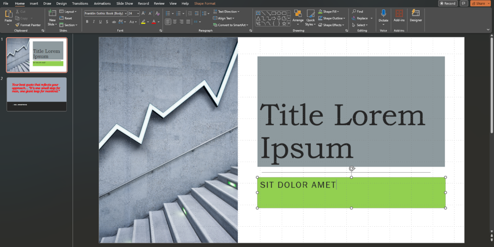Select the second slide thumbnail
Screen dimensions: 494x247
37,94
